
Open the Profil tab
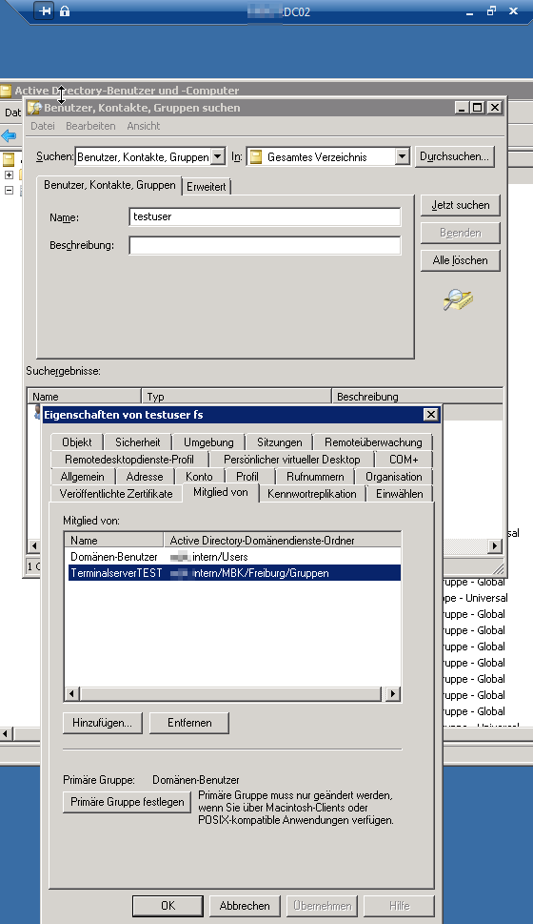coord(247,476)
